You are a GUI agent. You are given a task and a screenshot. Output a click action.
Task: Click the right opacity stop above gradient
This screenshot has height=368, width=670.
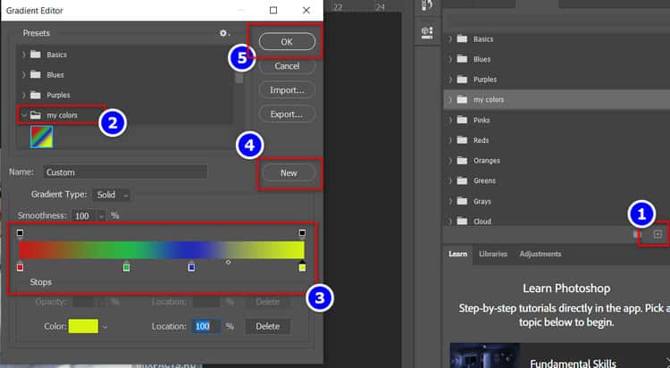302,233
